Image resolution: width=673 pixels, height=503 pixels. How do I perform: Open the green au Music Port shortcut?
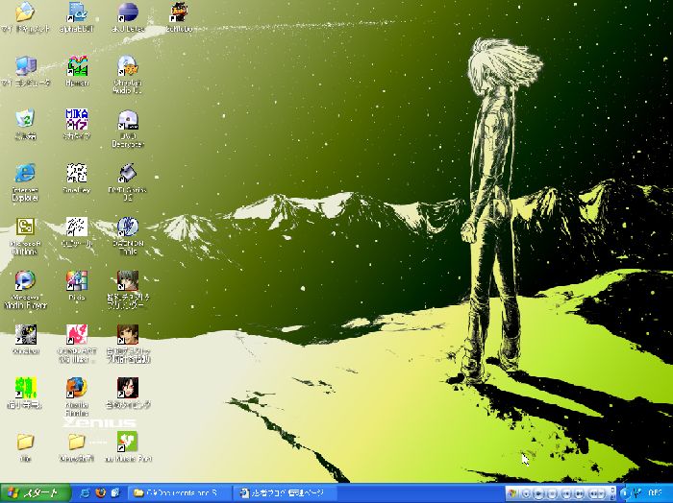tap(128, 442)
